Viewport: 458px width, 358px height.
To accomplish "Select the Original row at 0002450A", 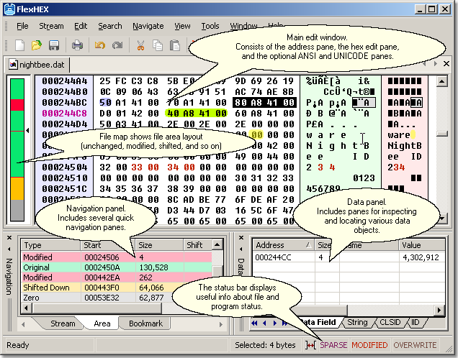I will point(117,267).
